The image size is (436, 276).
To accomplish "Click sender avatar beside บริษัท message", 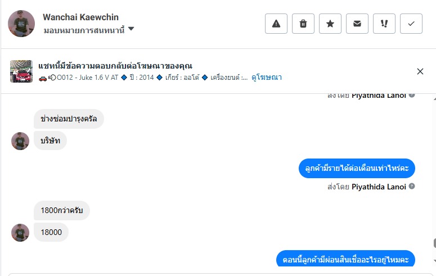I will [20, 141].
